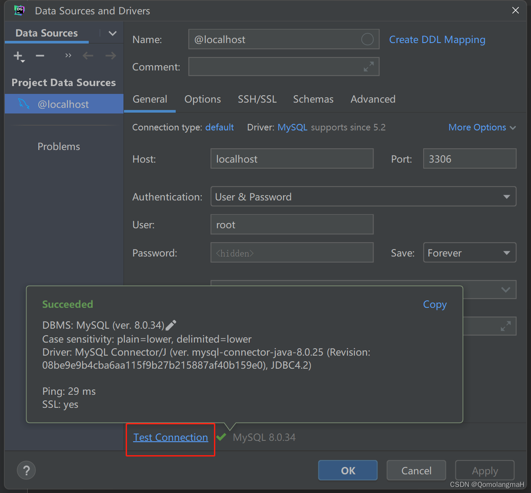Viewport: 531px width, 493px height.
Task: Select @localhost in Project Data Sources
Action: tap(64, 104)
